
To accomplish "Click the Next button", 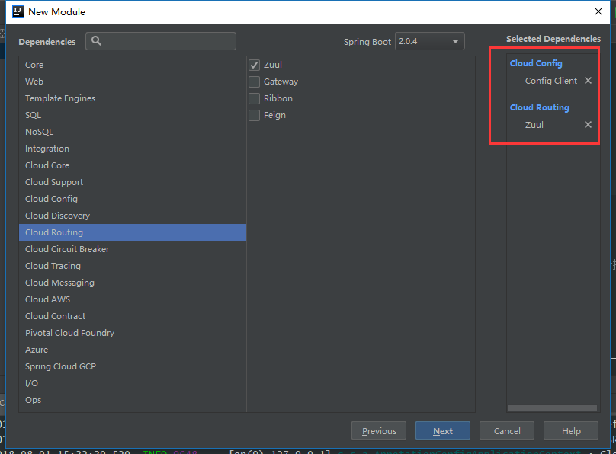I will (x=442, y=431).
